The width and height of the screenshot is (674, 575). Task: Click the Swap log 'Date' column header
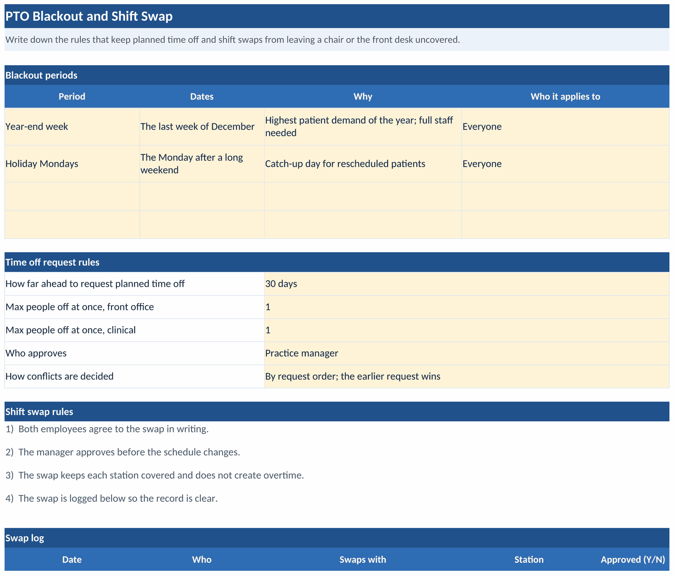click(72, 559)
